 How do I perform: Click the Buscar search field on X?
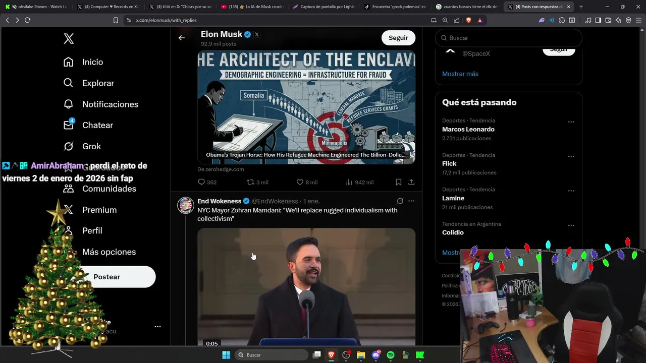point(509,38)
